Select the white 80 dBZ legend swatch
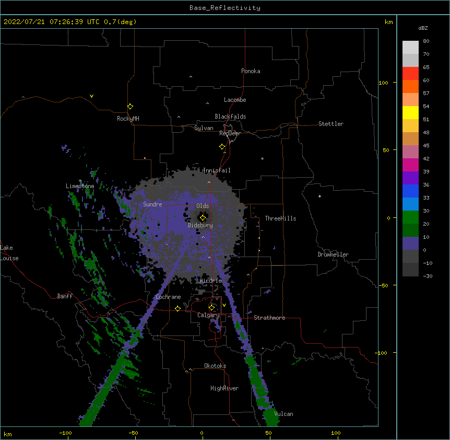 410,47
